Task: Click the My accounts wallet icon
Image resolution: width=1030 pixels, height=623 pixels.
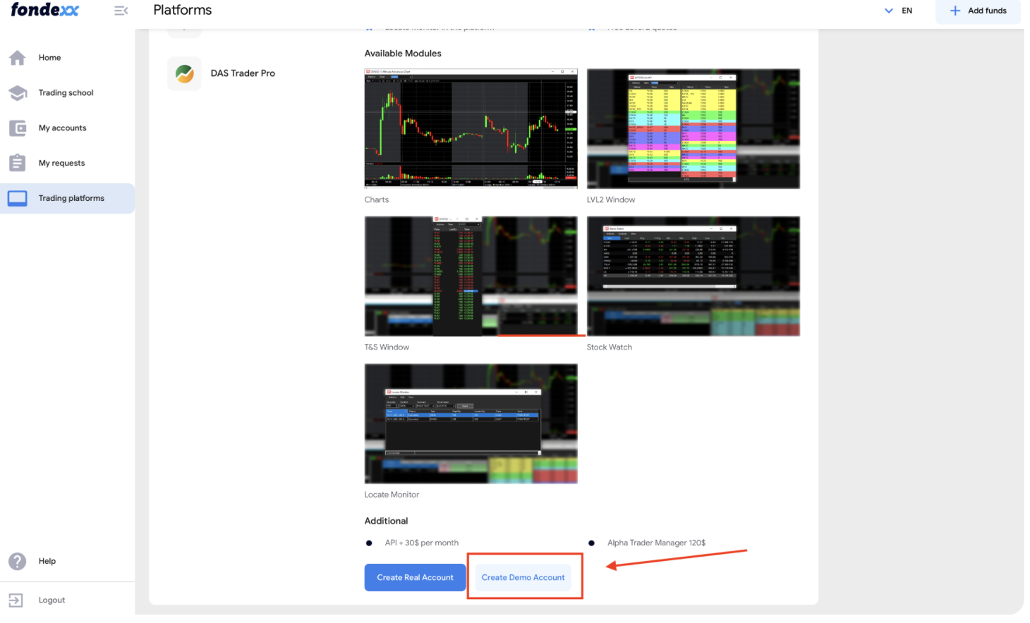Action: (18, 128)
